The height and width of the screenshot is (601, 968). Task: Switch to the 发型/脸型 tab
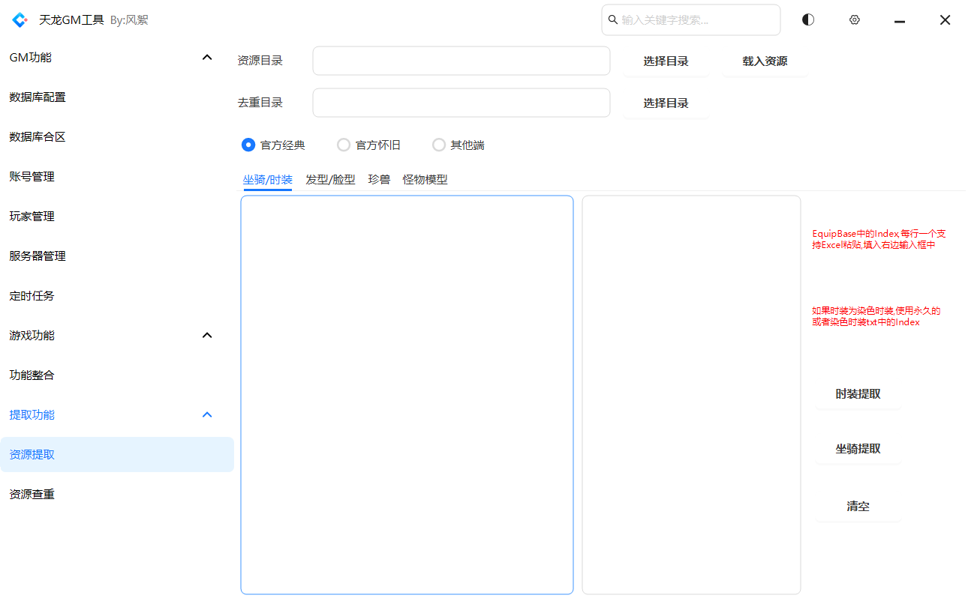pos(330,180)
